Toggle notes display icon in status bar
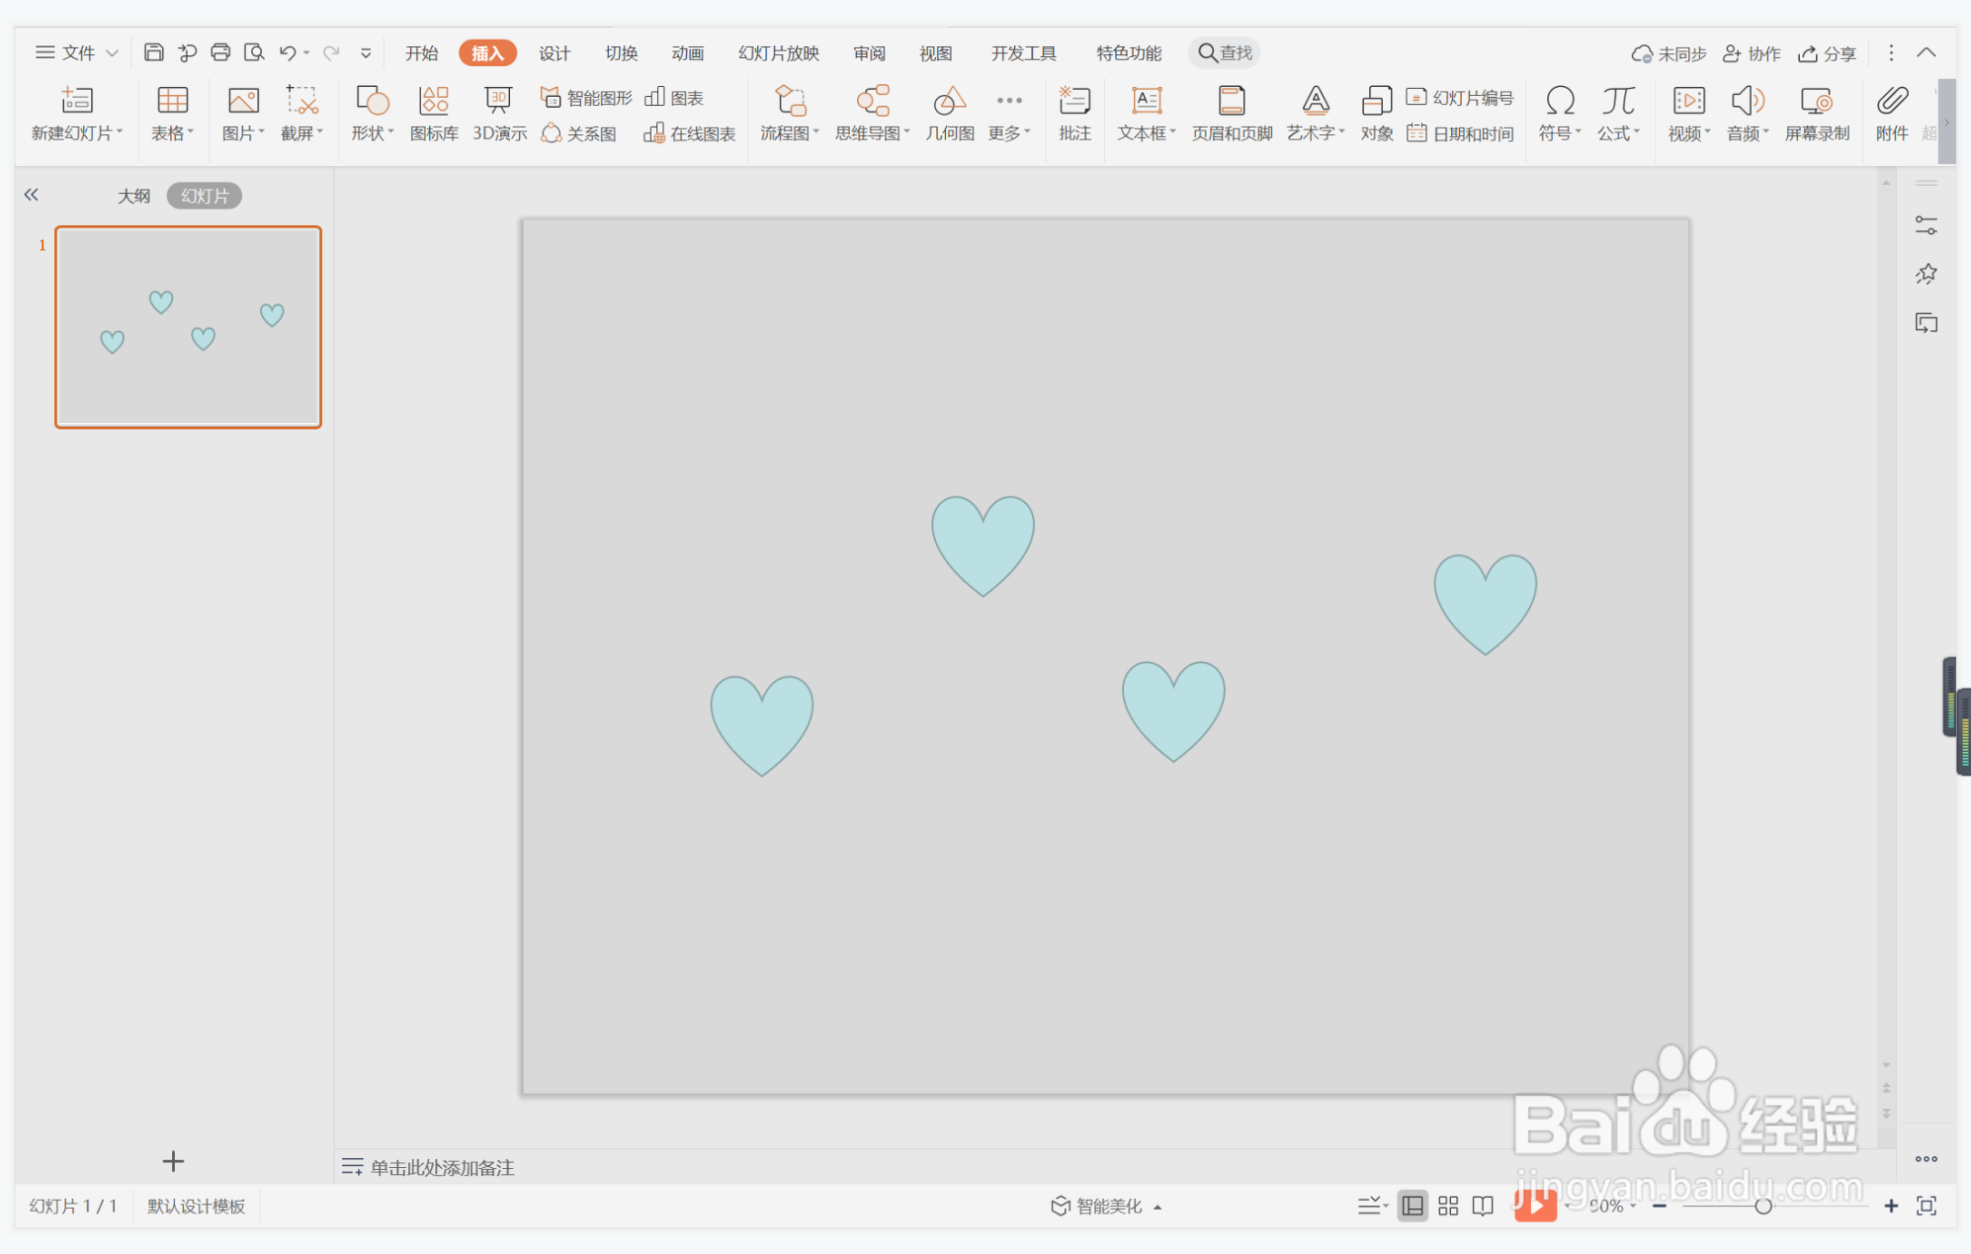 (x=1372, y=1206)
